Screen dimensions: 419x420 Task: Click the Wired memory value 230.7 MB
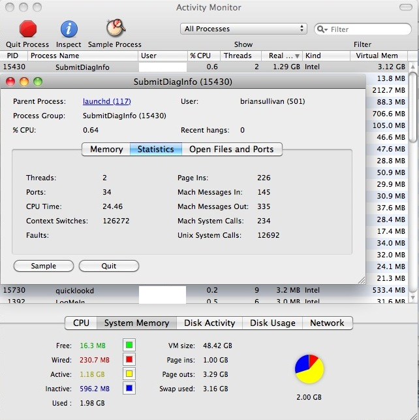click(95, 360)
